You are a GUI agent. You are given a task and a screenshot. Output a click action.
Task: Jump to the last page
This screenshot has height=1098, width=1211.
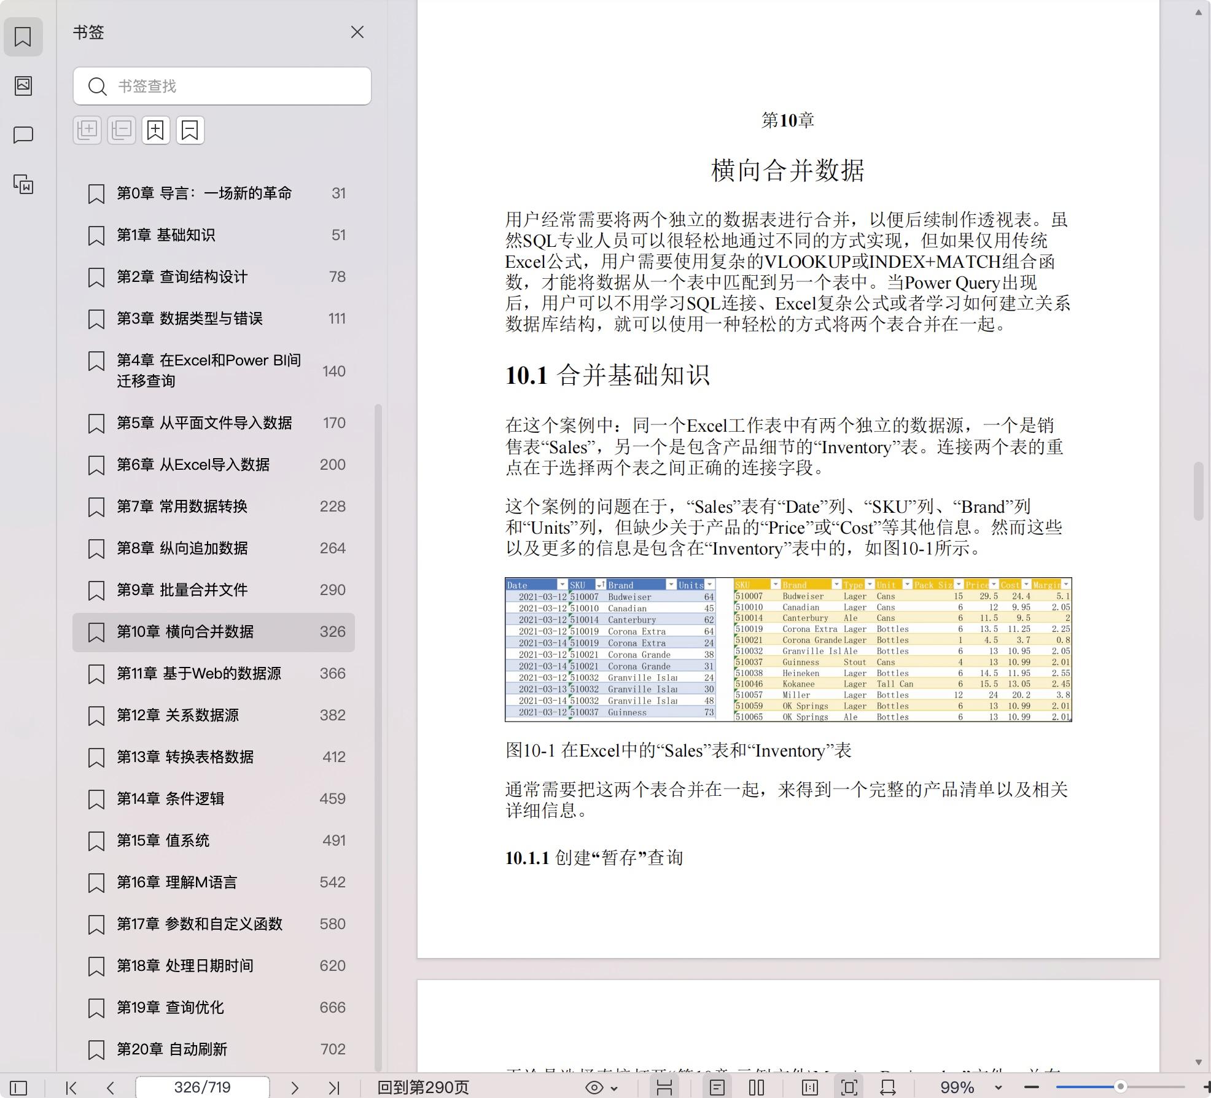[334, 1088]
